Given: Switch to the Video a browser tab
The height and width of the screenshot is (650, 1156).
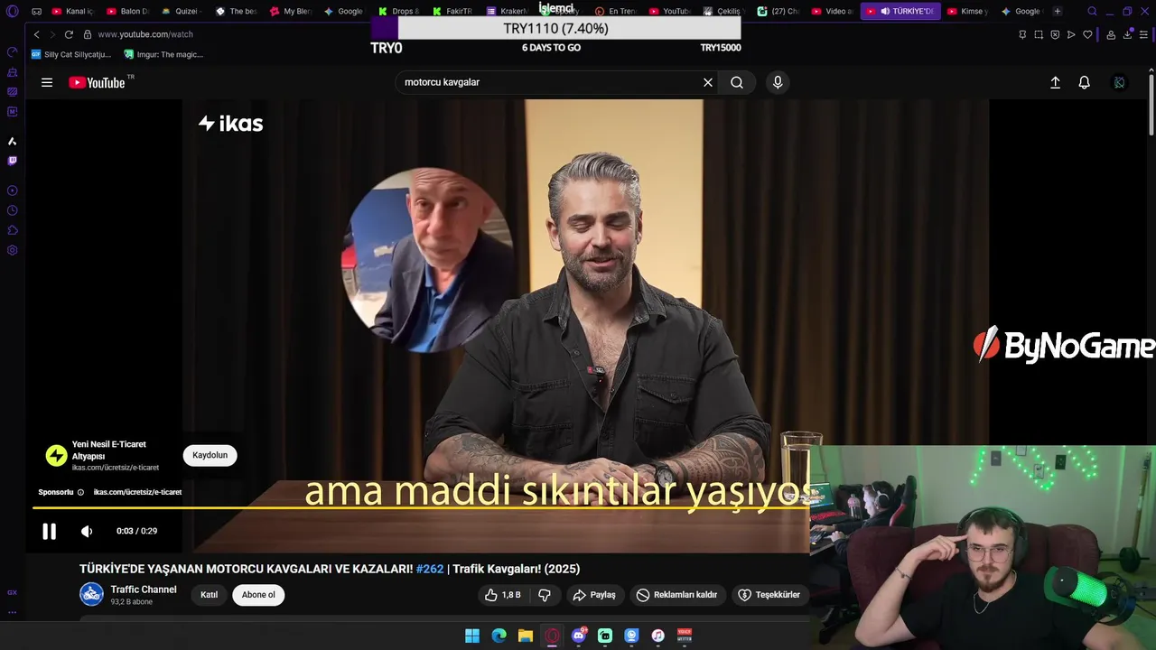Looking at the screenshot, I should coord(833,12).
